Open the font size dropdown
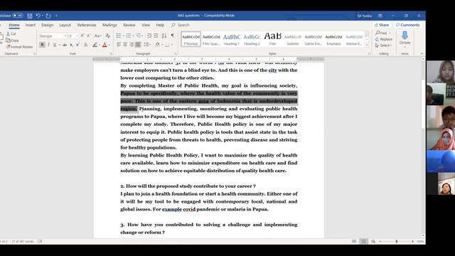The image size is (455, 256). click(x=77, y=36)
